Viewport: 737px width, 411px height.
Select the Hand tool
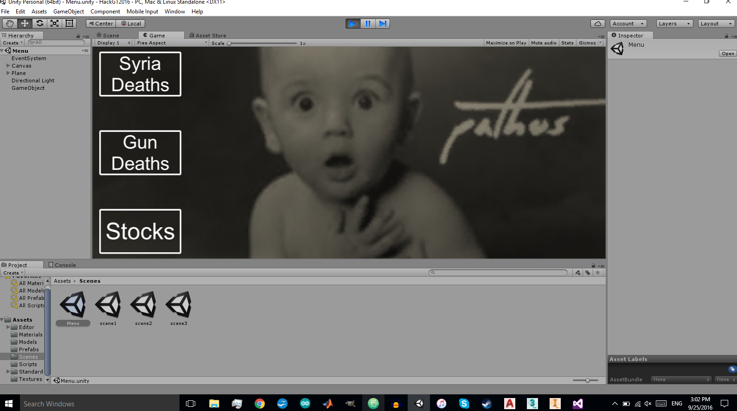10,23
